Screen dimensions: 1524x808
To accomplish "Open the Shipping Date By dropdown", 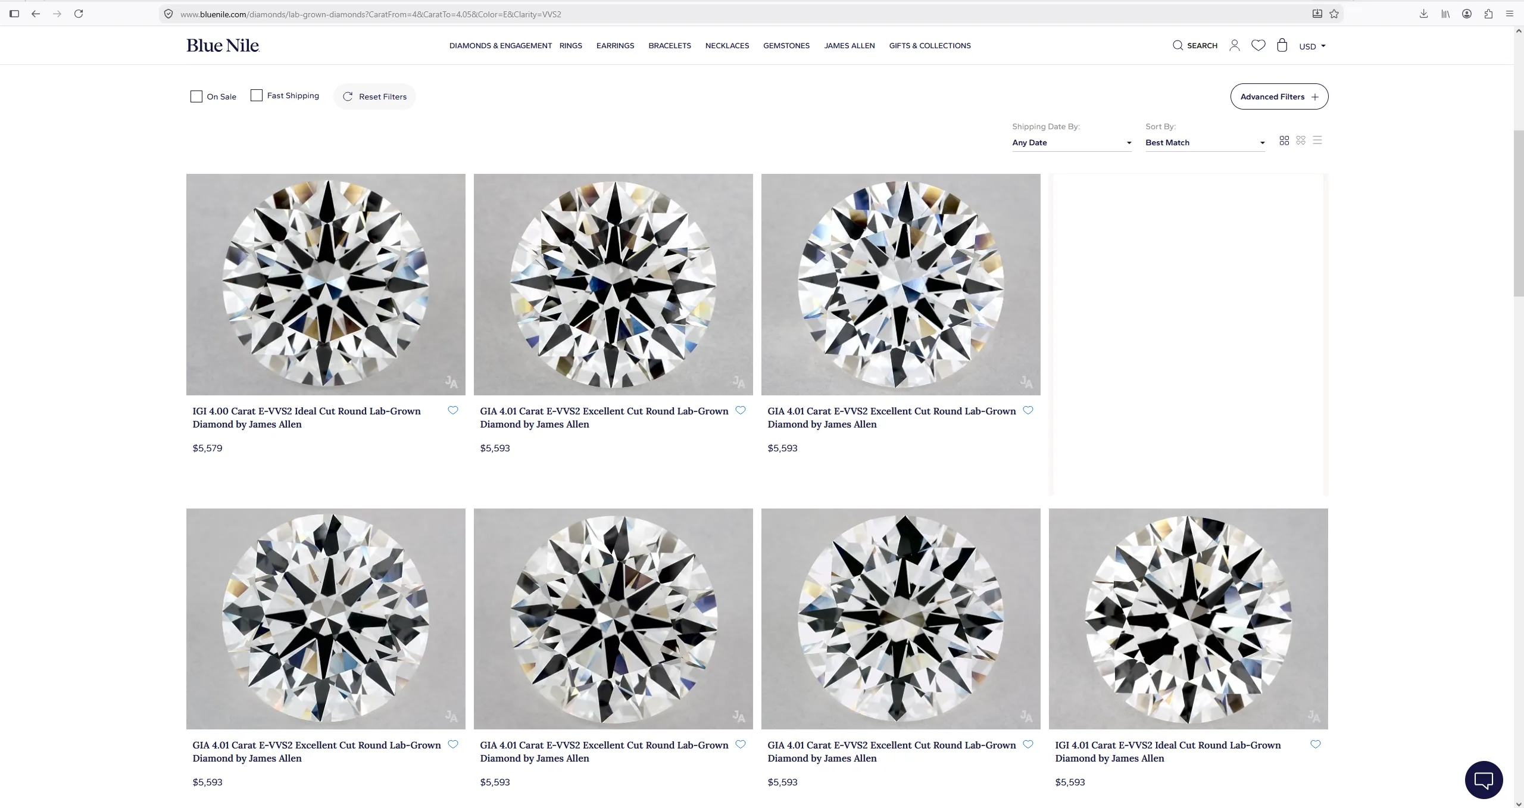I will 1072,143.
